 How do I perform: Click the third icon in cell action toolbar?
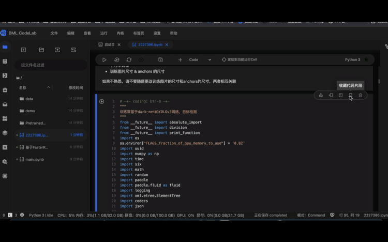coord(340,95)
